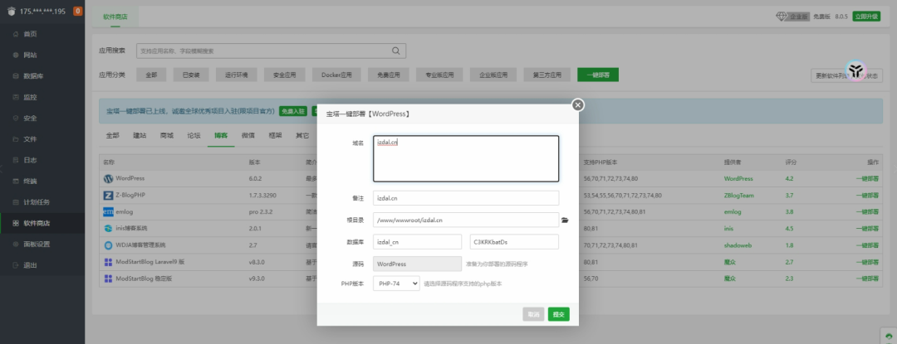The height and width of the screenshot is (344, 897).
Task: Click the 免费入驻 button
Action: 293,111
